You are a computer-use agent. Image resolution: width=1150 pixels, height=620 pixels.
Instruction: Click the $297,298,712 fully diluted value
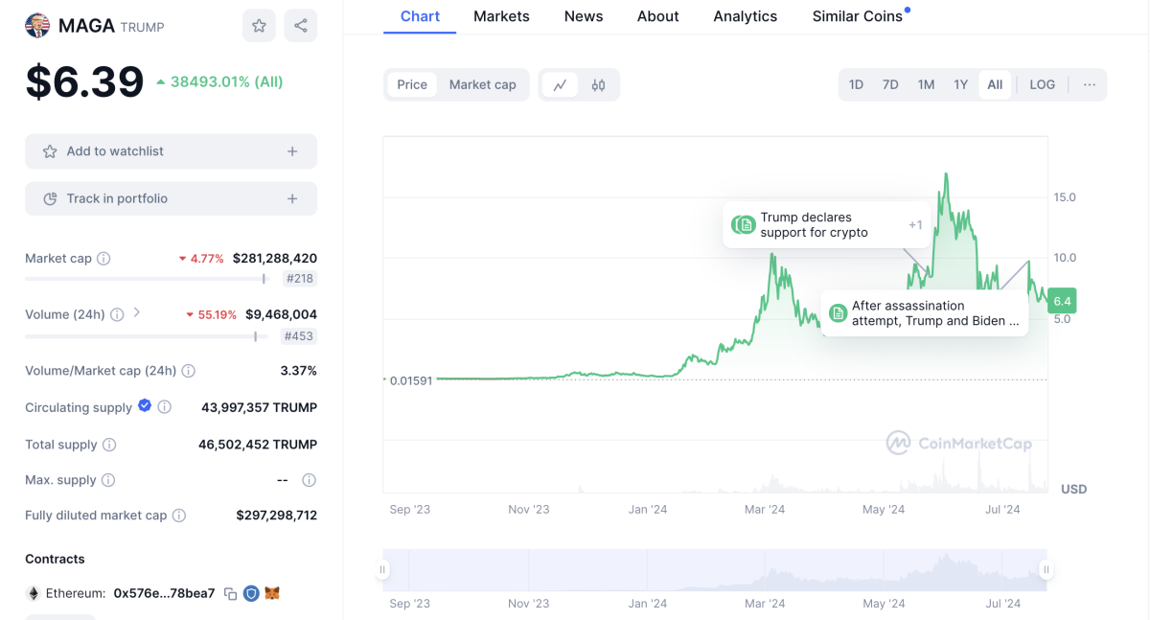(x=277, y=516)
